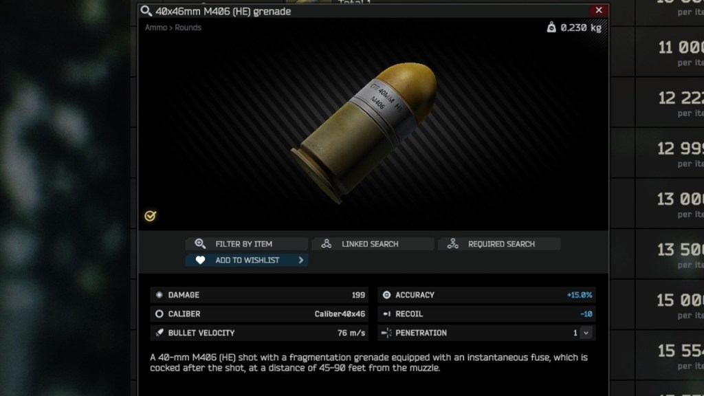Image resolution: width=704 pixels, height=396 pixels.
Task: Click the Filter by Item magnifier icon
Action: tap(200, 244)
